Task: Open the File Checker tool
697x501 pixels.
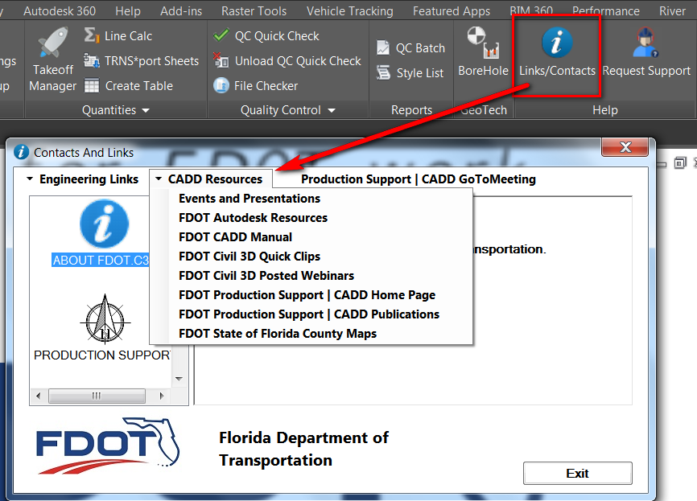Action: [256, 86]
